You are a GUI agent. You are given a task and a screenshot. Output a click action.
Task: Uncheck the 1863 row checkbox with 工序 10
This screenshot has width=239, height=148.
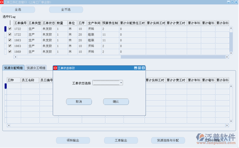click(x=10, y=46)
